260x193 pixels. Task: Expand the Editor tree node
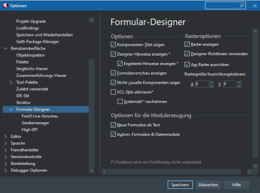coord(6,136)
